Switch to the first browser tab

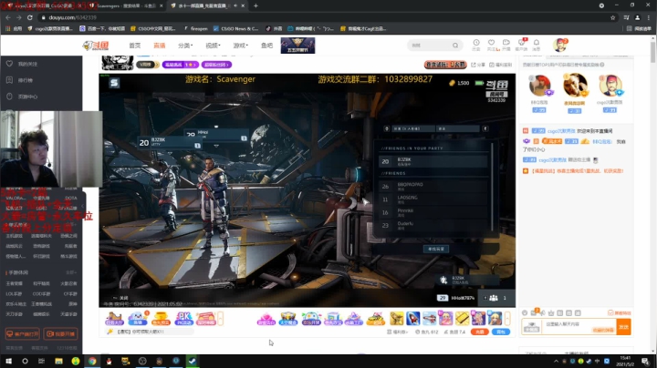click(x=44, y=5)
